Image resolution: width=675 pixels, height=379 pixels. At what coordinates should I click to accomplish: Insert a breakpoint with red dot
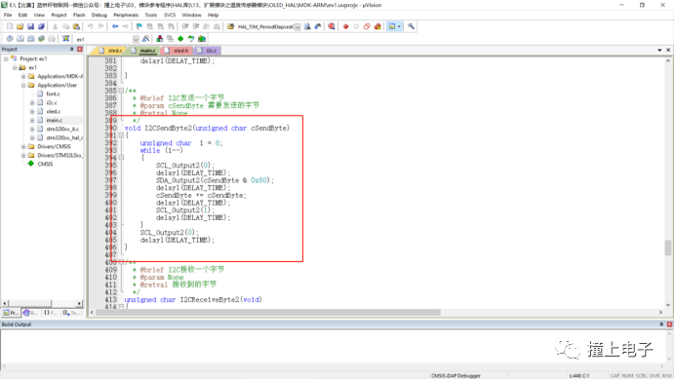(x=345, y=26)
